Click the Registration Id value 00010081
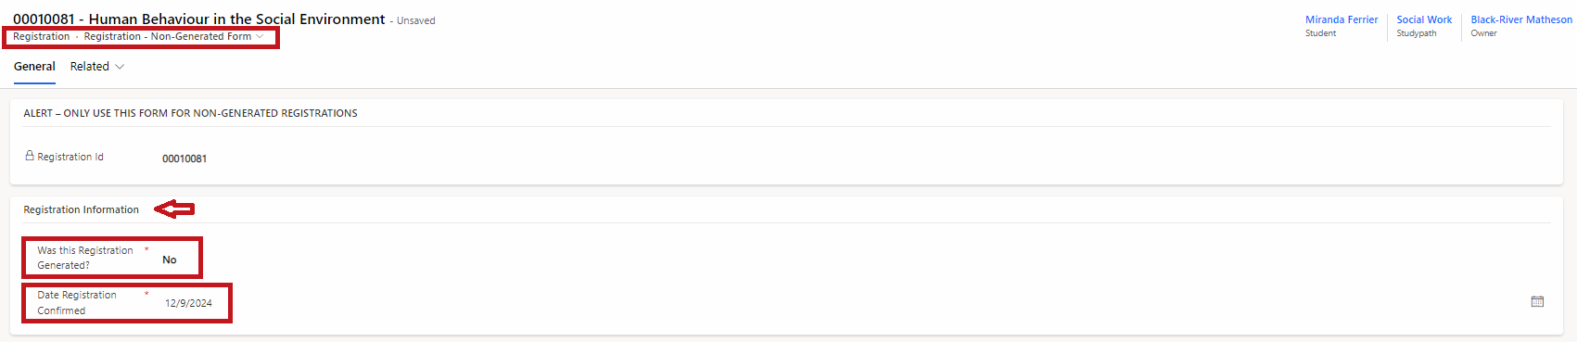This screenshot has height=342, width=1577. click(184, 158)
